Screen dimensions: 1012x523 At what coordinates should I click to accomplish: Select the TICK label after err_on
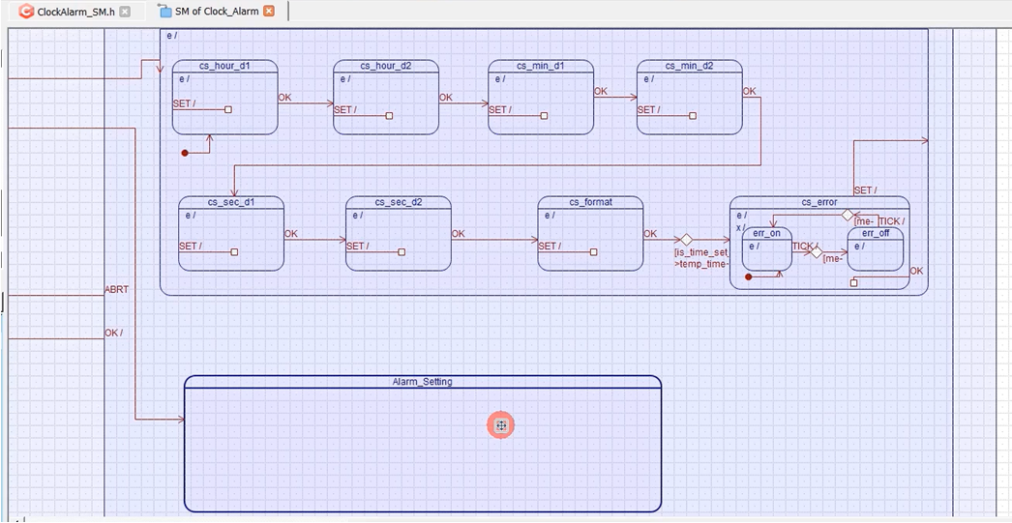(806, 247)
